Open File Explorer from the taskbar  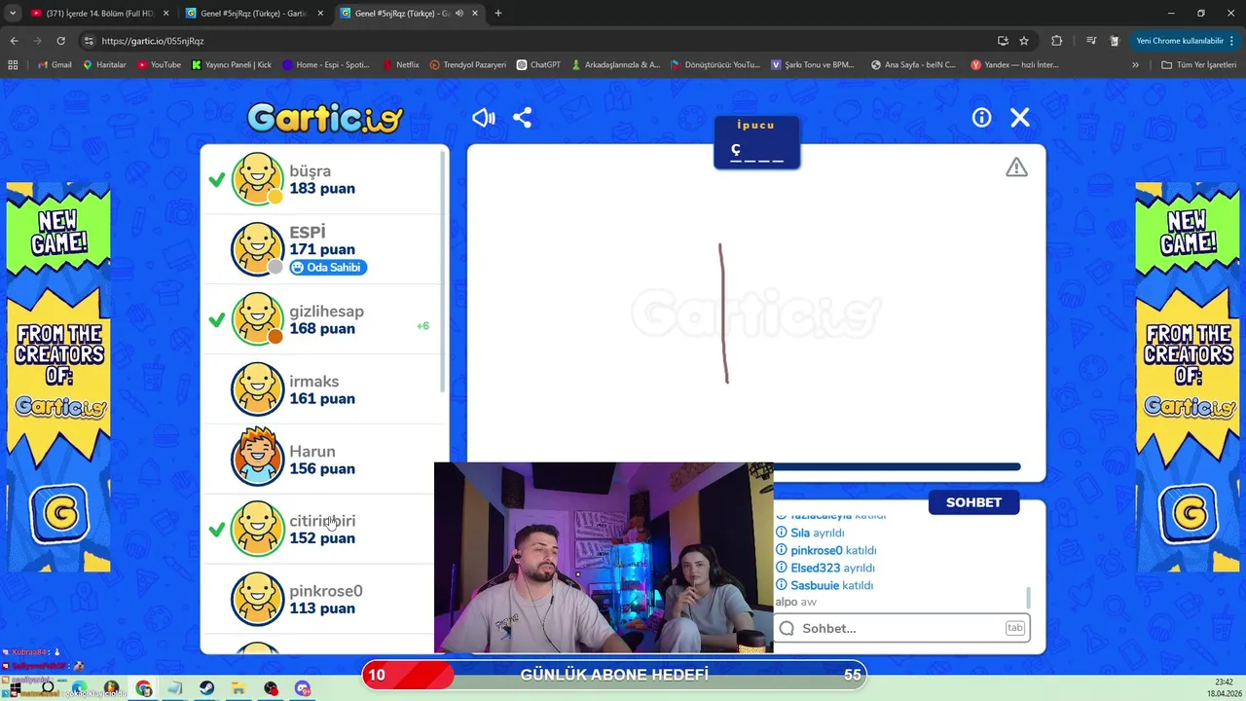[238, 688]
